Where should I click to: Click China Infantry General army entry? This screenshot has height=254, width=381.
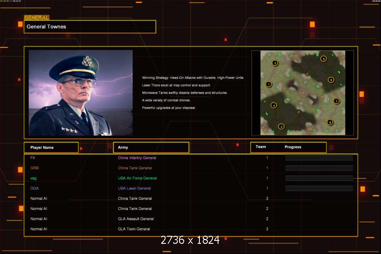pyautogui.click(x=137, y=158)
